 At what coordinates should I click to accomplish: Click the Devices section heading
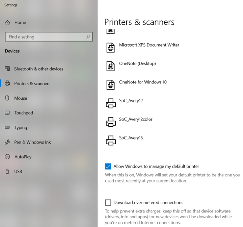coord(12,51)
